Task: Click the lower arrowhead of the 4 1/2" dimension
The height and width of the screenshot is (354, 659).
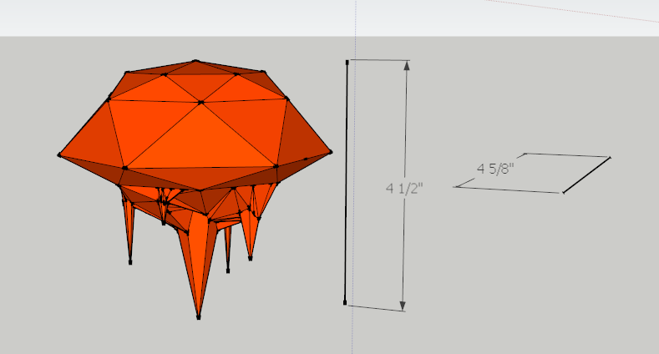Action: [x=403, y=305]
